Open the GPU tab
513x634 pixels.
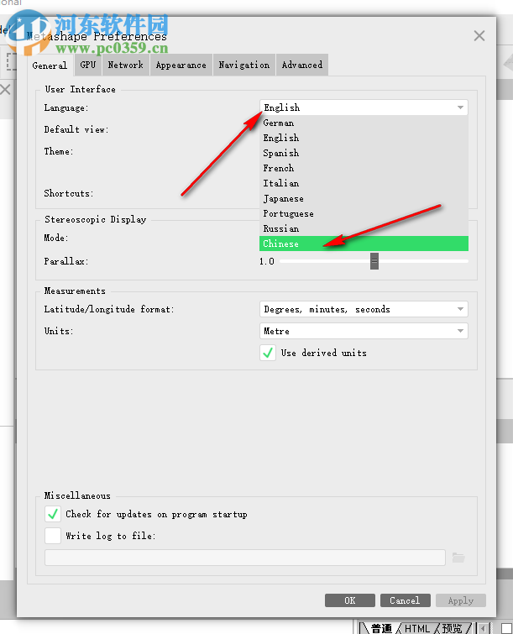87,65
